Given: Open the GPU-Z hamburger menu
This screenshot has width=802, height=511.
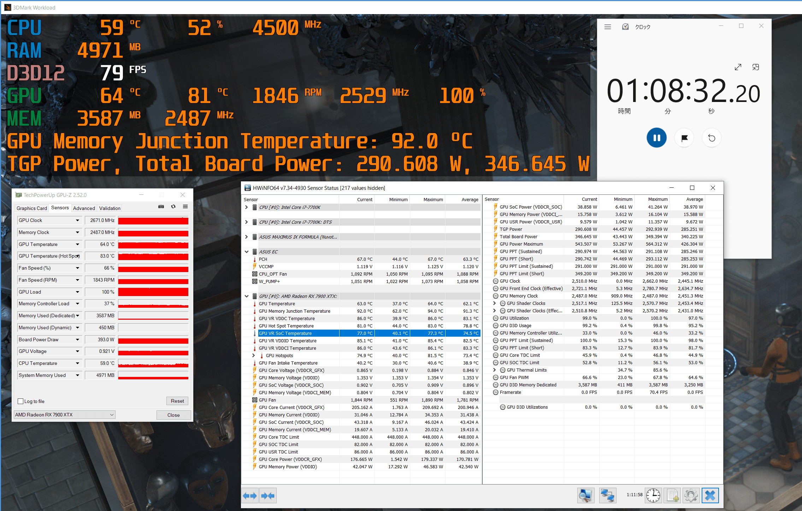Looking at the screenshot, I should pyautogui.click(x=185, y=207).
